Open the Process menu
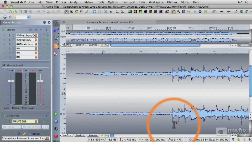Screen dimensions: 252x142 (x=61, y=2)
